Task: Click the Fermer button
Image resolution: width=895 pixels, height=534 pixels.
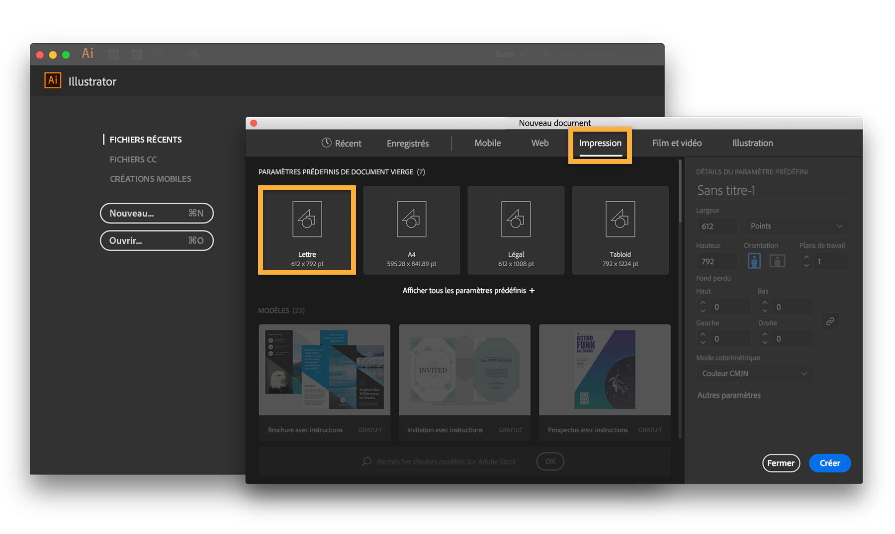Action: tap(781, 463)
